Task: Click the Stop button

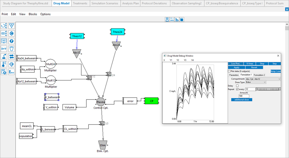Action: pos(262,64)
